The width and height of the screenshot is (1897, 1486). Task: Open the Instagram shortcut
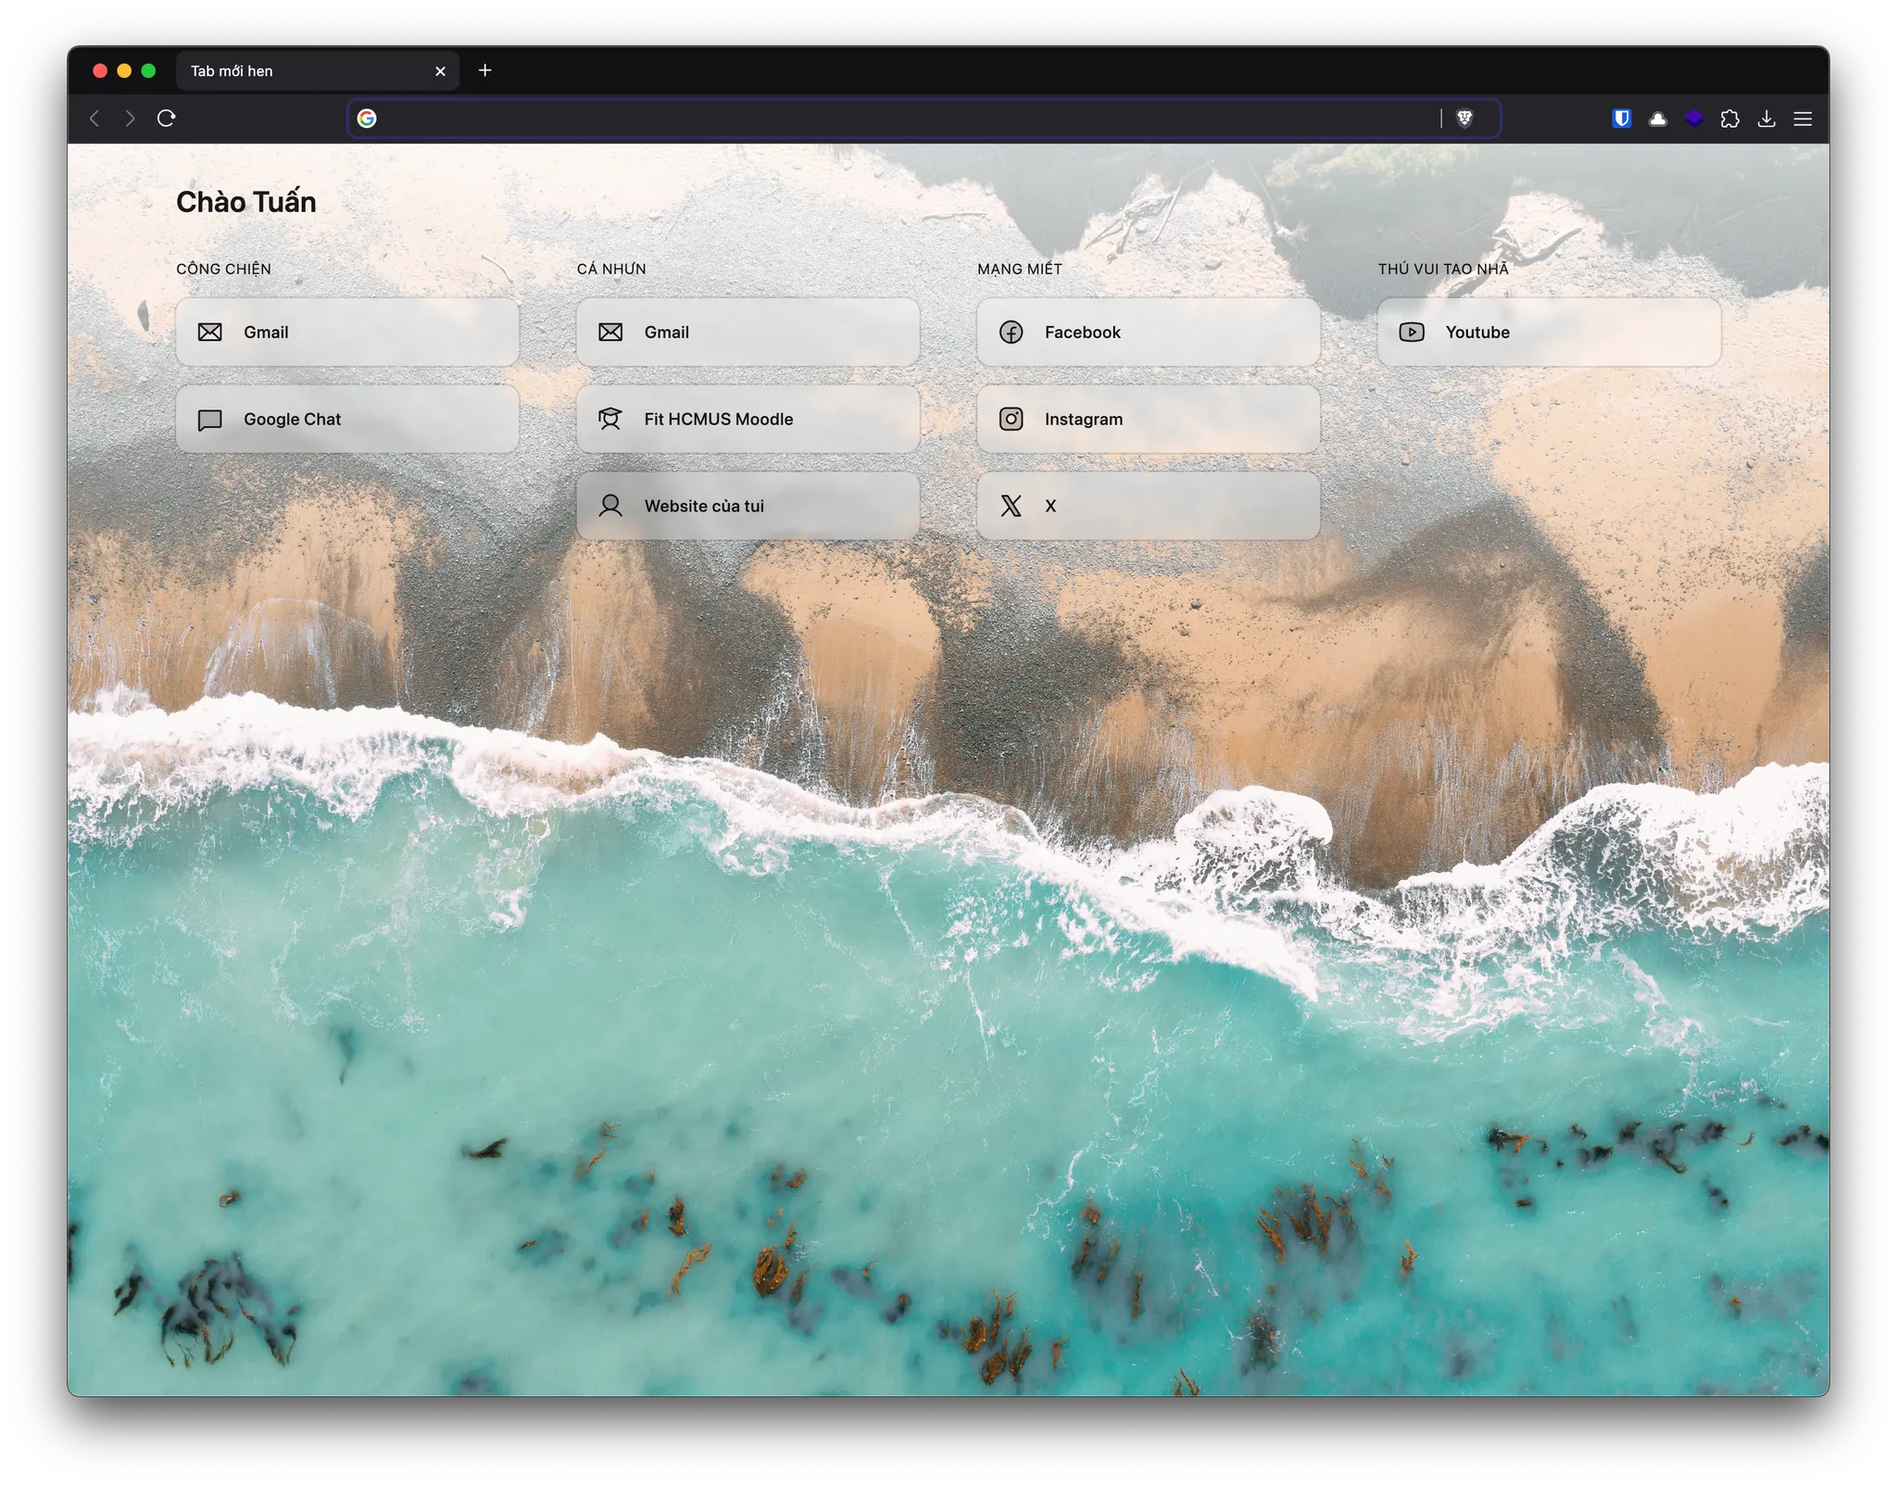[x=1148, y=419]
